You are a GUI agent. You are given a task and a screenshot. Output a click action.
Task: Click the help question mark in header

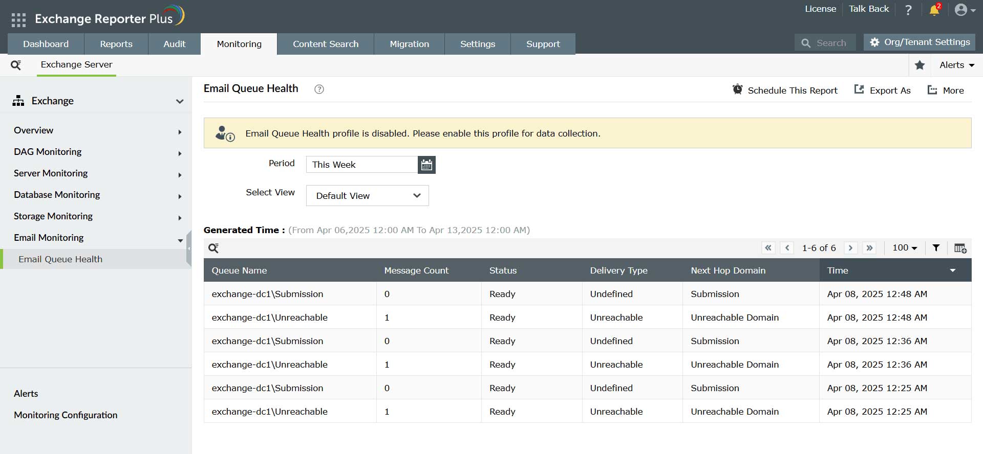click(908, 10)
